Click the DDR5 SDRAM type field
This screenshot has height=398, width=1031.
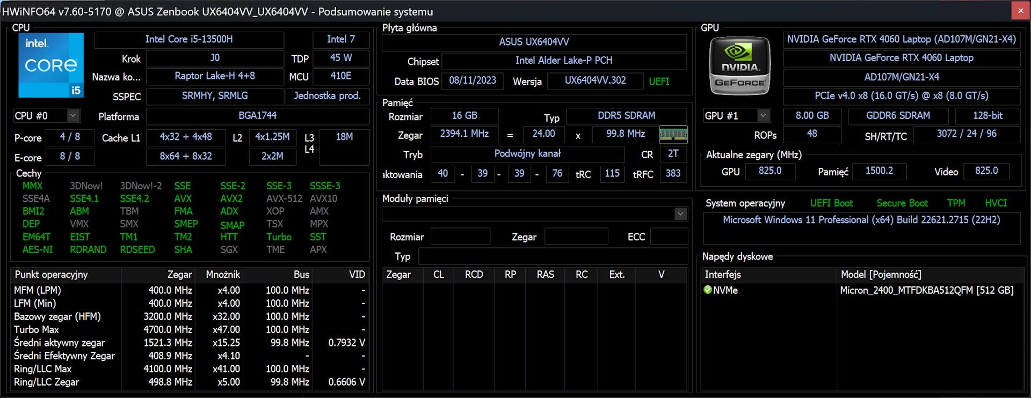click(627, 116)
